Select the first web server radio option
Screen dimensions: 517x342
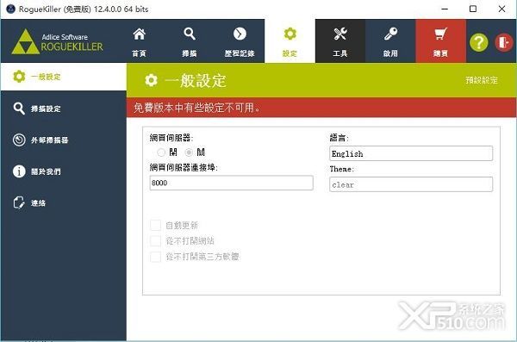(x=161, y=152)
